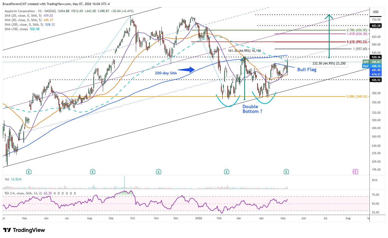Click the 380.00 price axis label

coord(376,93)
